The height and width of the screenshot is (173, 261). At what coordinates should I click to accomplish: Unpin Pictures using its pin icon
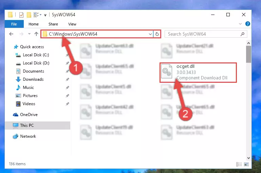click(67, 96)
